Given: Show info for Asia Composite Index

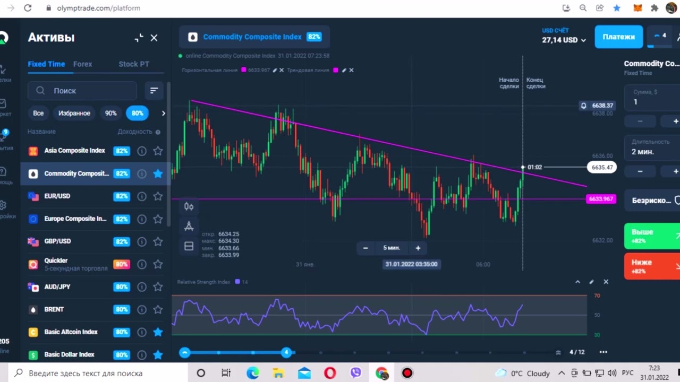Looking at the screenshot, I should click(142, 151).
